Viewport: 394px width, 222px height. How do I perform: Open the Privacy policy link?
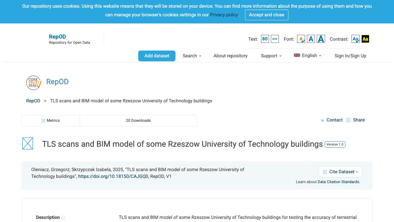tap(224, 15)
